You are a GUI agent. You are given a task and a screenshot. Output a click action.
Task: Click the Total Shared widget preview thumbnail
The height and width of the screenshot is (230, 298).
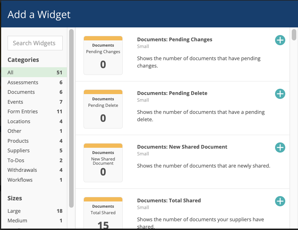click(x=103, y=213)
